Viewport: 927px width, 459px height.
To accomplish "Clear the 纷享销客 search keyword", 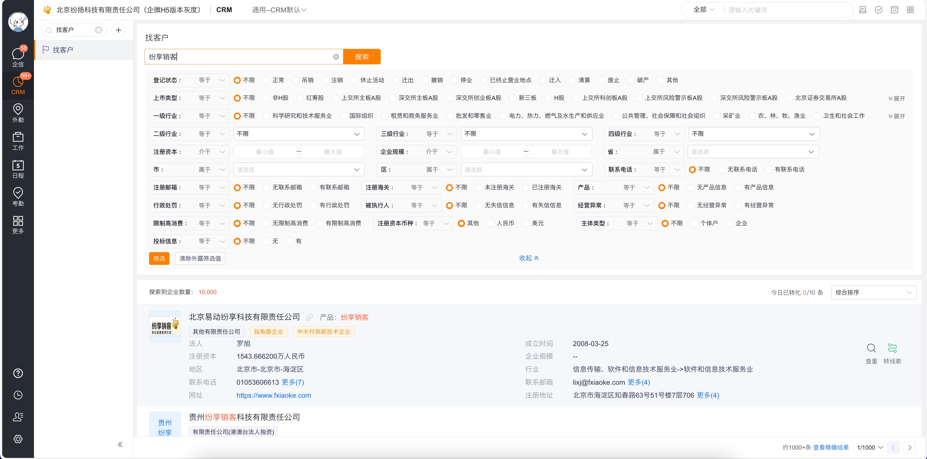I will (336, 57).
